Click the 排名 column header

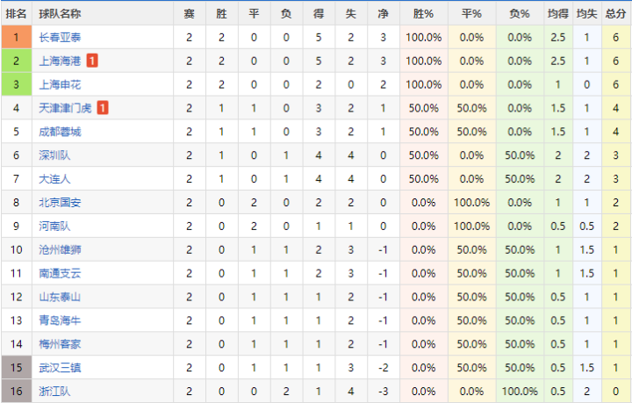[x=16, y=14]
